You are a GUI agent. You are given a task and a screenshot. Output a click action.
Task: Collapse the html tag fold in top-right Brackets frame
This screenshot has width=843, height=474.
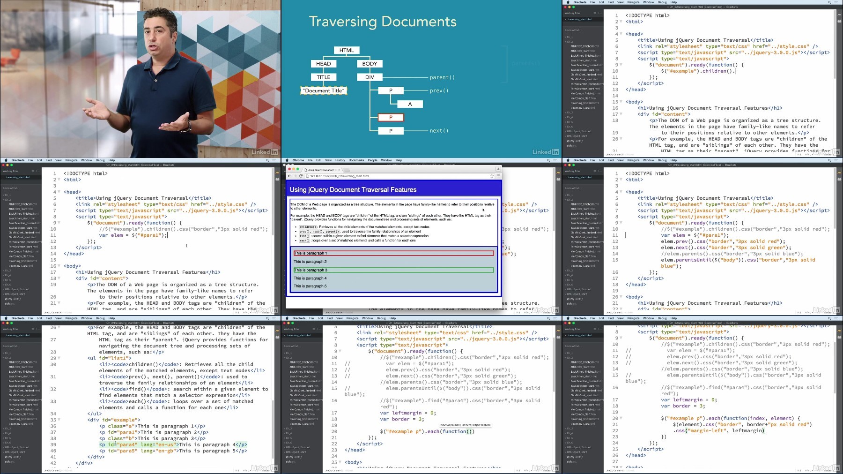pyautogui.click(x=621, y=22)
